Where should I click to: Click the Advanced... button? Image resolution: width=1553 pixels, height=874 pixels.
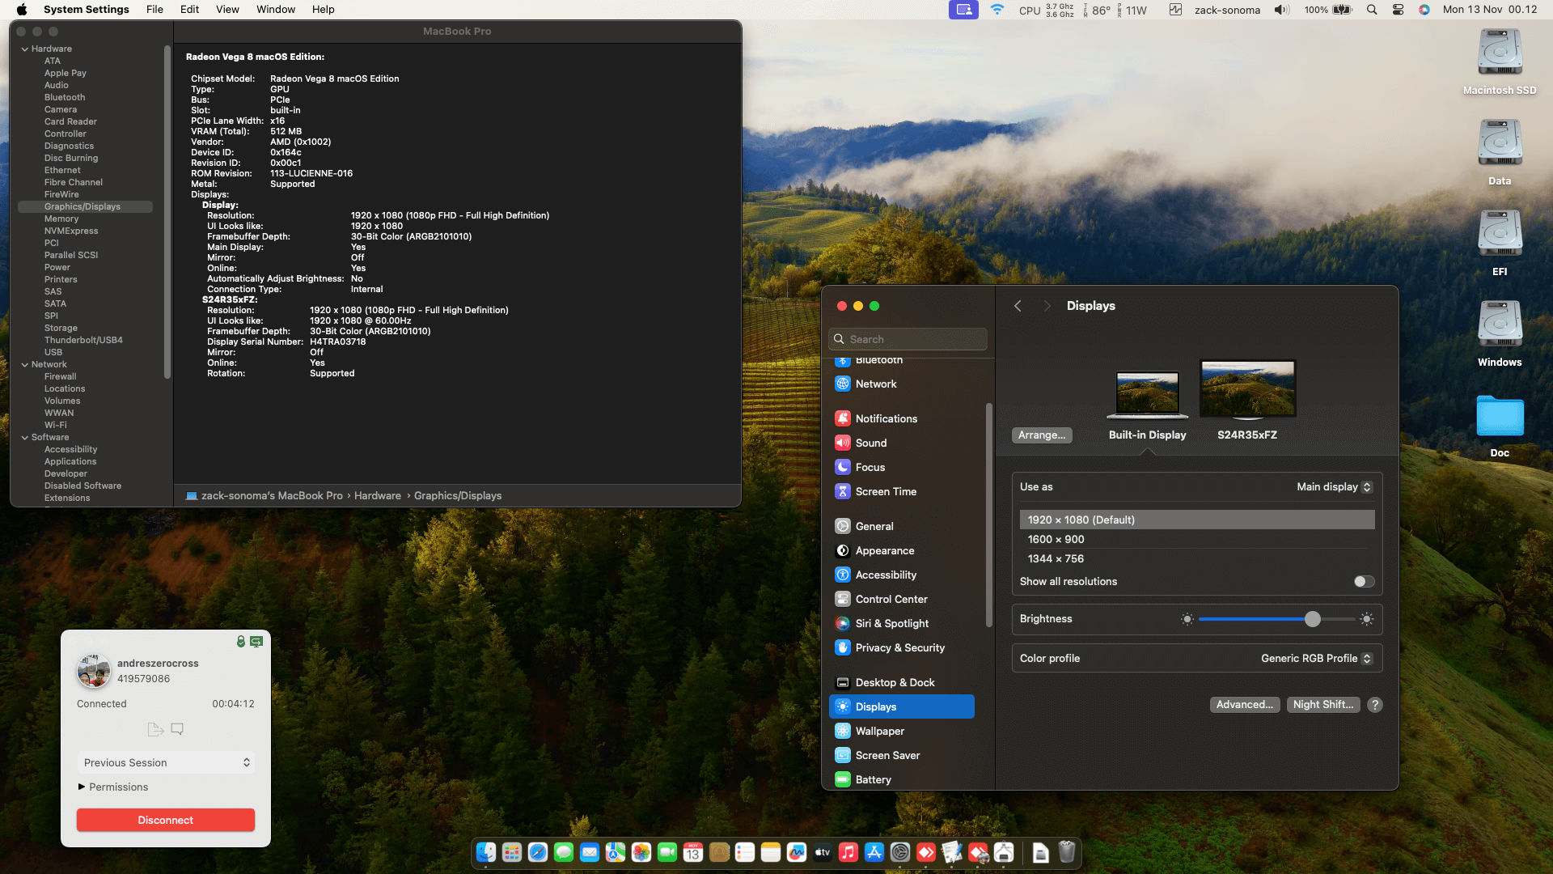pyautogui.click(x=1245, y=704)
